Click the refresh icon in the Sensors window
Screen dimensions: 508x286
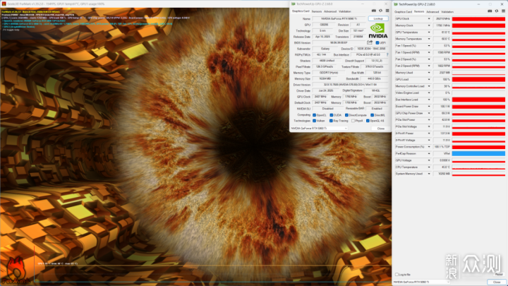496,11
